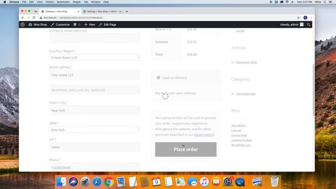Viewport: 336px width, 189px height.
Task: Open the Chrome three-dot menu
Action: click(x=311, y=18)
